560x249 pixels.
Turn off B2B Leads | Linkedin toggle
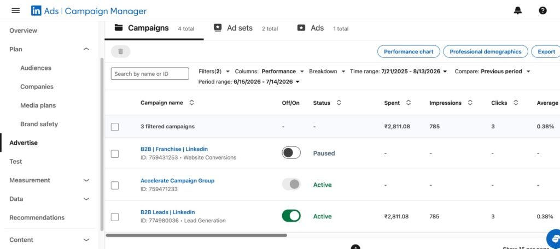(x=291, y=216)
